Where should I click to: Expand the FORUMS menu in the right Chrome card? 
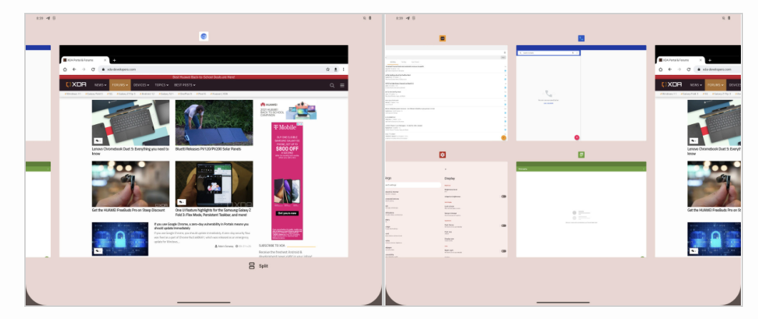pos(716,85)
